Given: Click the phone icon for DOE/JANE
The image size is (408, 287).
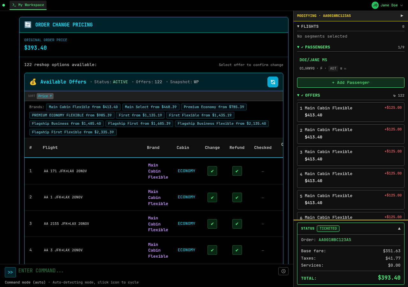Looking at the screenshot, I should (341, 69).
